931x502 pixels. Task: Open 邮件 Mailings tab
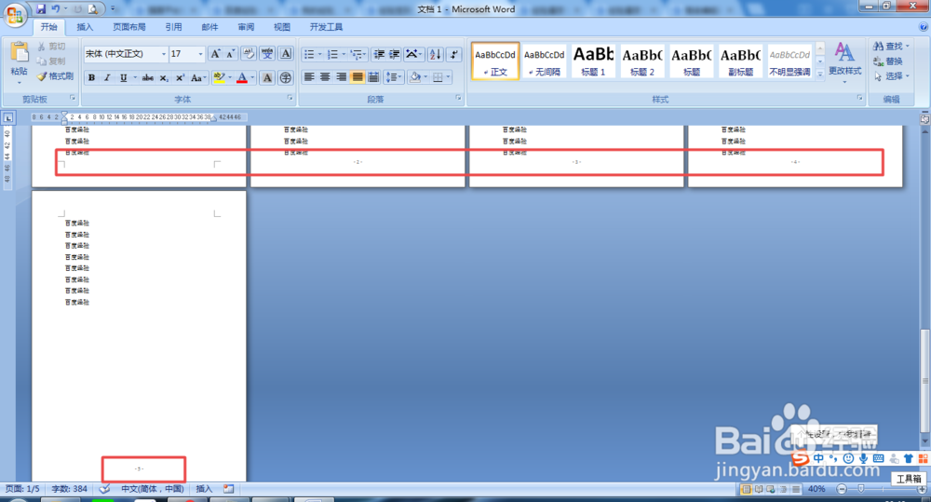209,27
